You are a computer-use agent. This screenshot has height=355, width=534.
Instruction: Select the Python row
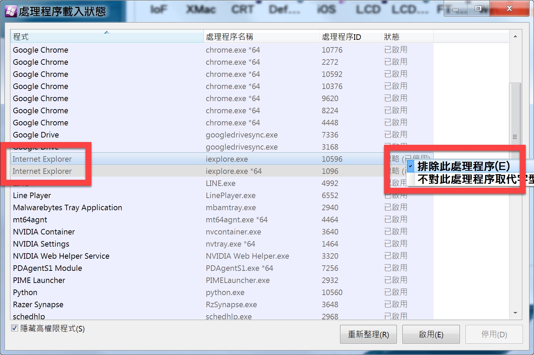[x=222, y=292]
